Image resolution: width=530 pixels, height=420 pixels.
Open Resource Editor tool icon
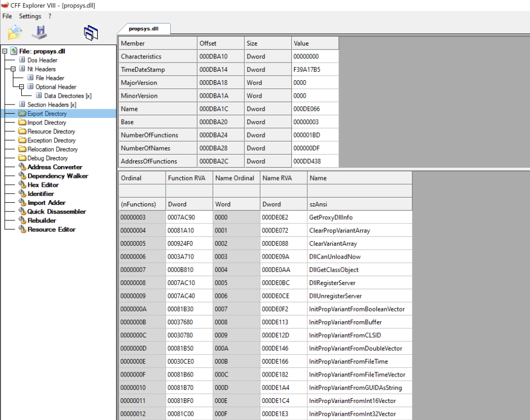(x=22, y=230)
